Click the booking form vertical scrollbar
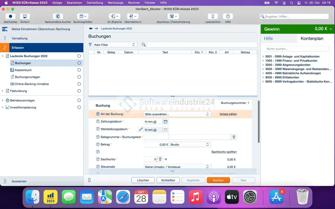The width and height of the screenshot is (335, 209). tap(258, 122)
